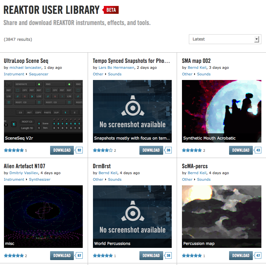Click star rating for Alien Artefact N107
Viewport: 266px width, 265px height.
(x=14, y=256)
